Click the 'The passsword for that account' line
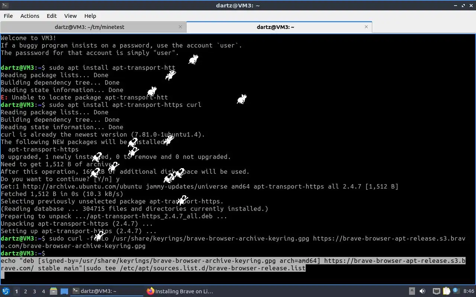Image resolution: width=476 pixels, height=297 pixels. tap(90, 53)
